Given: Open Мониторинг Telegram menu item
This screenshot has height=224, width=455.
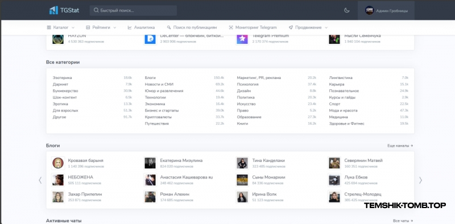Looking at the screenshot, I should 253,27.
